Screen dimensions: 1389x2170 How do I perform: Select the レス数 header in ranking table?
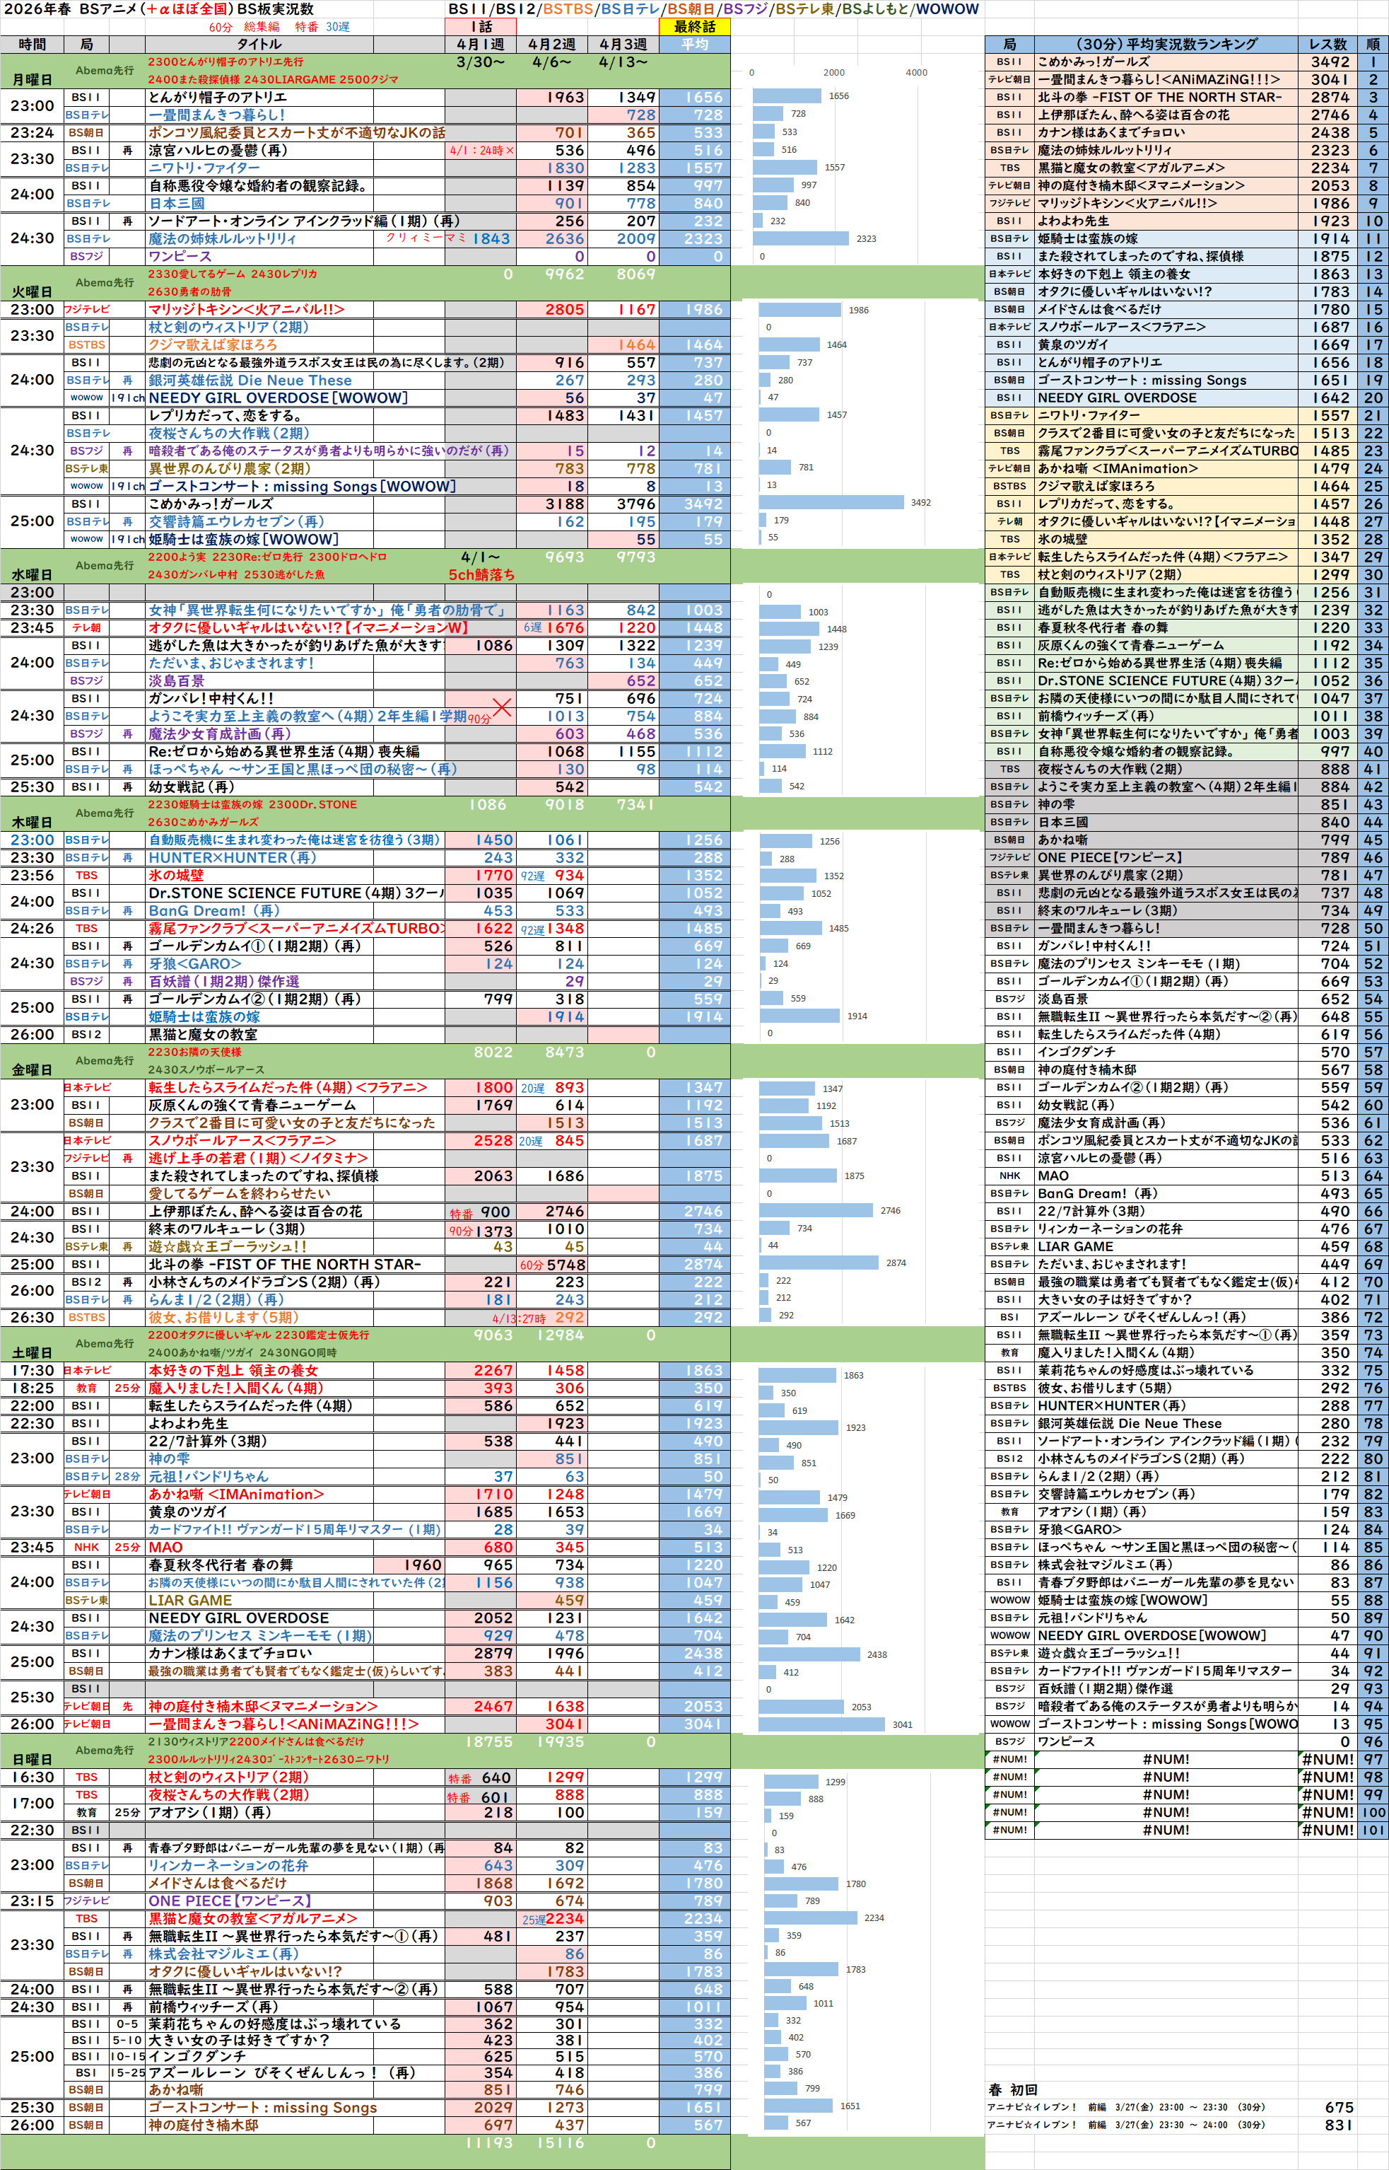[1328, 45]
